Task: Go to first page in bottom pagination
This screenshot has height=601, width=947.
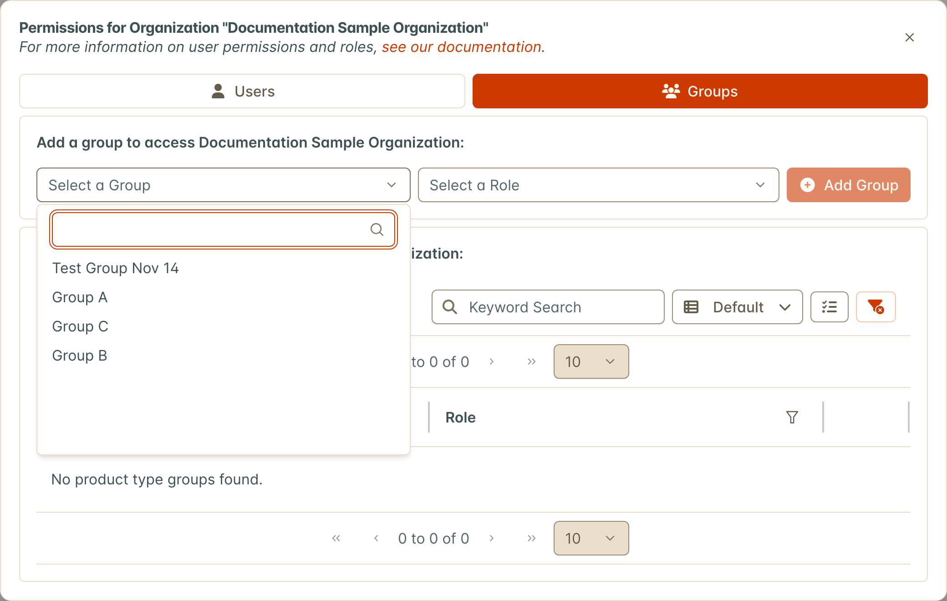Action: point(336,538)
